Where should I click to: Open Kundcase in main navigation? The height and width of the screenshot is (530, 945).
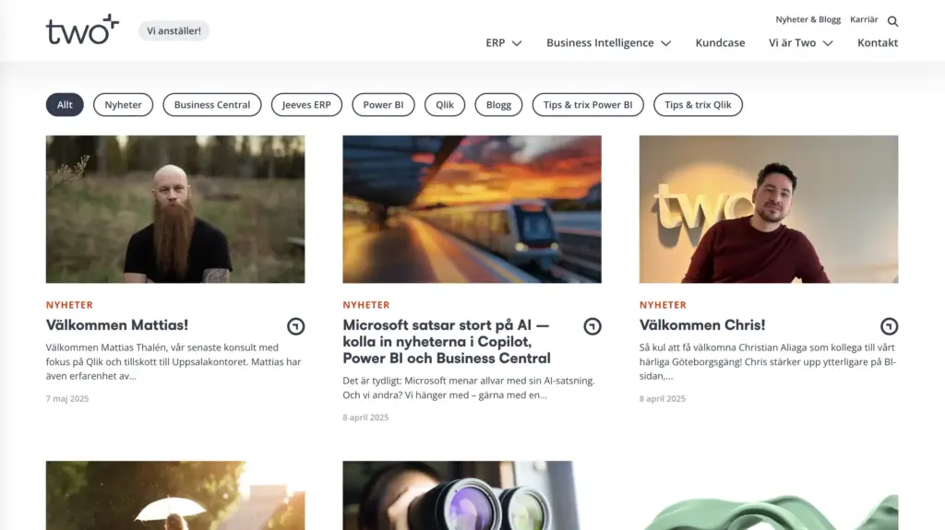pos(720,43)
